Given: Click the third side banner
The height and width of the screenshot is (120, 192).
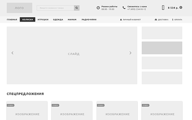Looking at the screenshot, I should 162,63.
